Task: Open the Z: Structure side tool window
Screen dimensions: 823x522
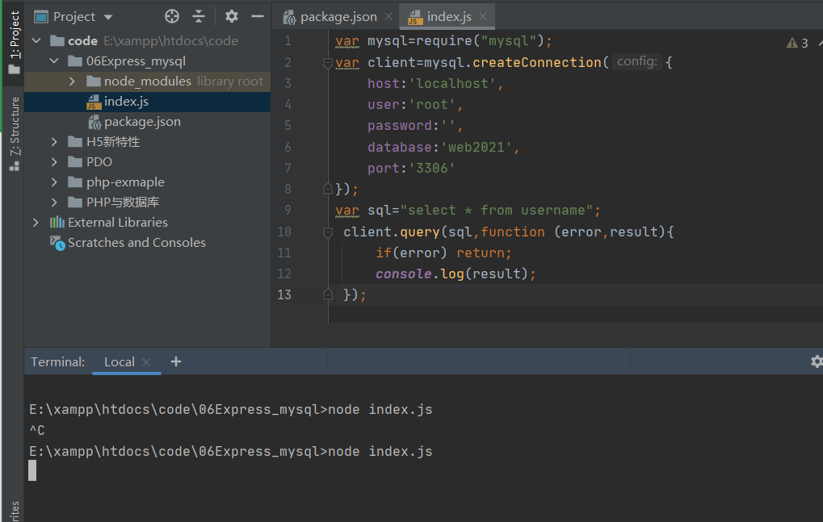Action: point(15,134)
